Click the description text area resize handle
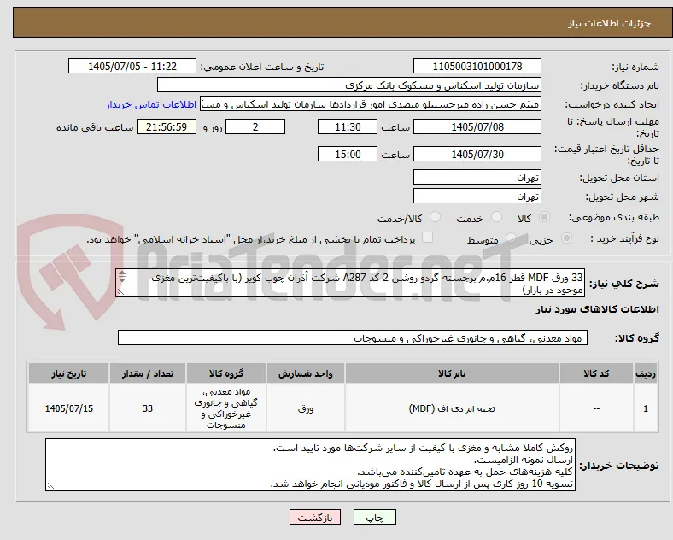The width and height of the screenshot is (673, 540). 120,292
